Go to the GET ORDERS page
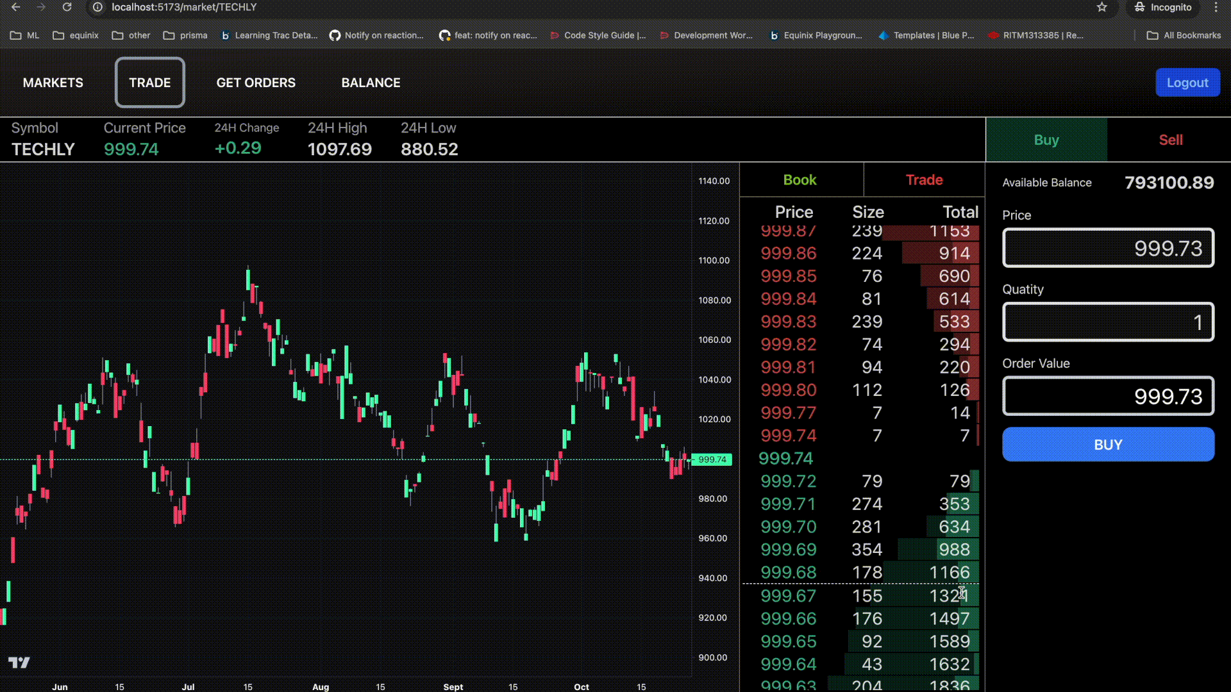The height and width of the screenshot is (692, 1231). [256, 83]
